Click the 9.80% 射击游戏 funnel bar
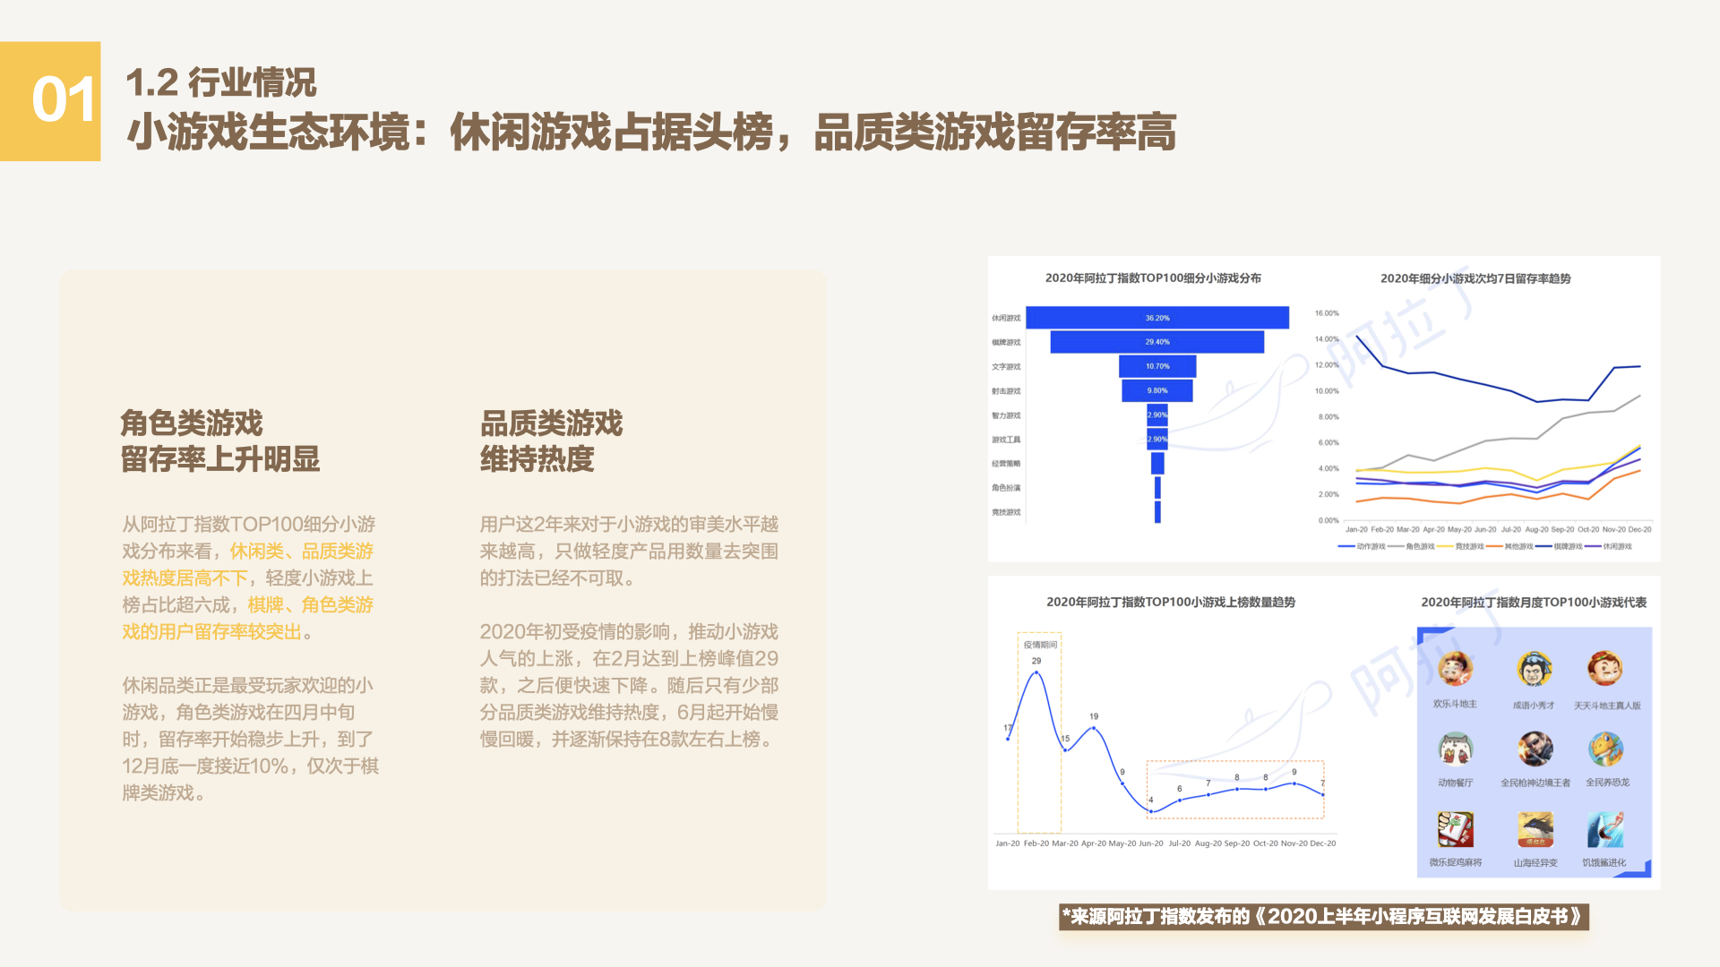Viewport: 1720px width, 967px height. coord(1157,390)
